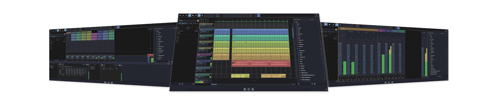Select the blue Kick track clip
The height and width of the screenshot is (106, 498).
[x=262, y=31]
